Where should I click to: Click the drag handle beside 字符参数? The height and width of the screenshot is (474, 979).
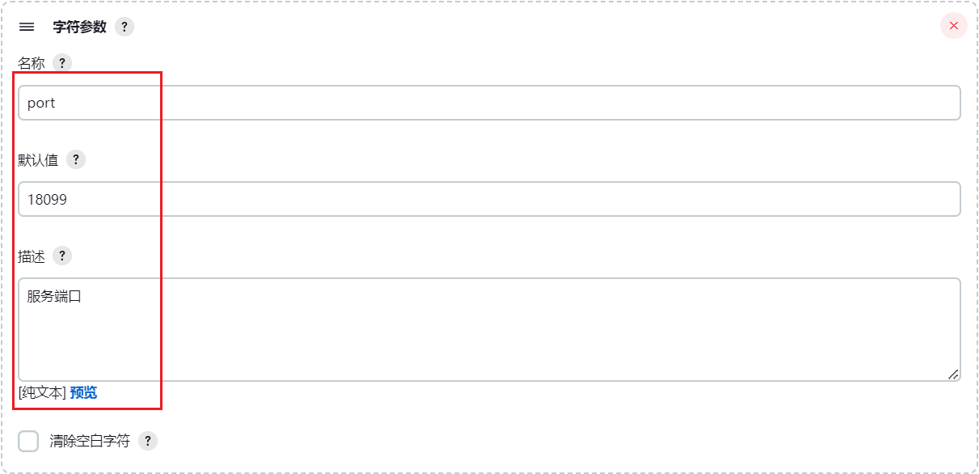[x=27, y=27]
